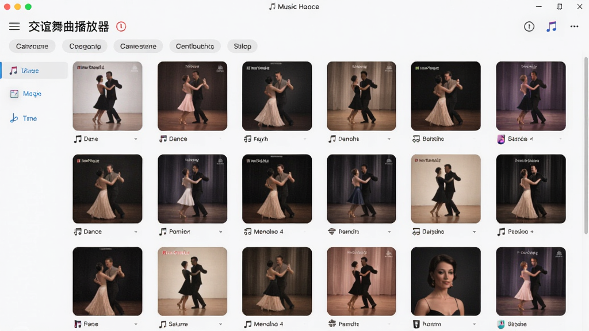Image resolution: width=589 pixels, height=331 pixels.
Task: Open the three-dots more options menu
Action: pos(574,26)
